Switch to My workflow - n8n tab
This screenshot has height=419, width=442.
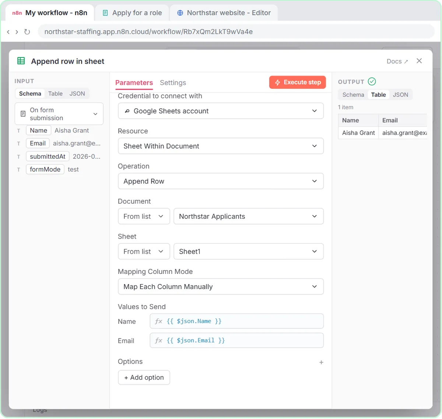pyautogui.click(x=50, y=13)
